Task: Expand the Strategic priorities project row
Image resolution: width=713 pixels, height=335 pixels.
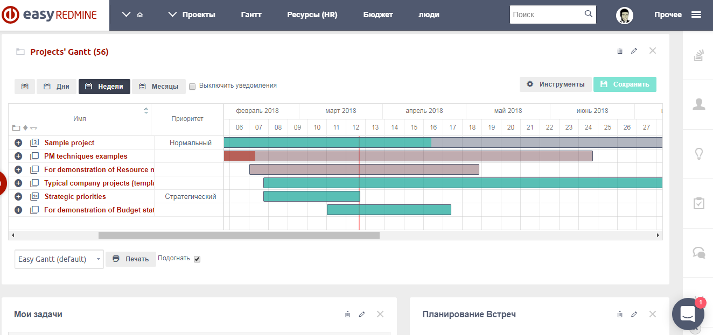Action: pyautogui.click(x=18, y=197)
